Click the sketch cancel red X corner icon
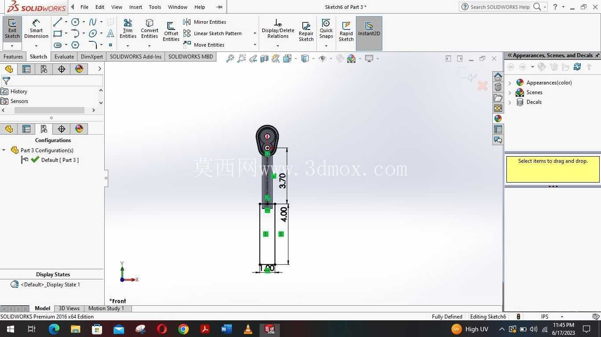This screenshot has height=337, width=601. [x=483, y=86]
